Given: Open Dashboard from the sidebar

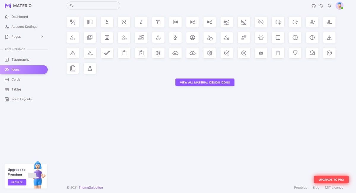Looking at the screenshot, I should 20,17.
